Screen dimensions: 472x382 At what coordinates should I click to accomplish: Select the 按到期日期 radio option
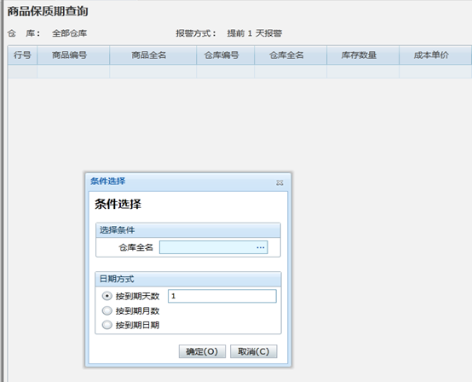[106, 325]
